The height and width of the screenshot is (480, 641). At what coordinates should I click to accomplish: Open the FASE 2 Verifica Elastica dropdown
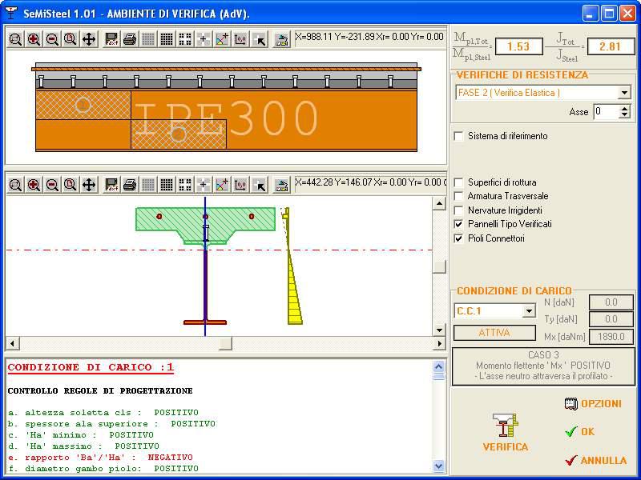pos(625,93)
